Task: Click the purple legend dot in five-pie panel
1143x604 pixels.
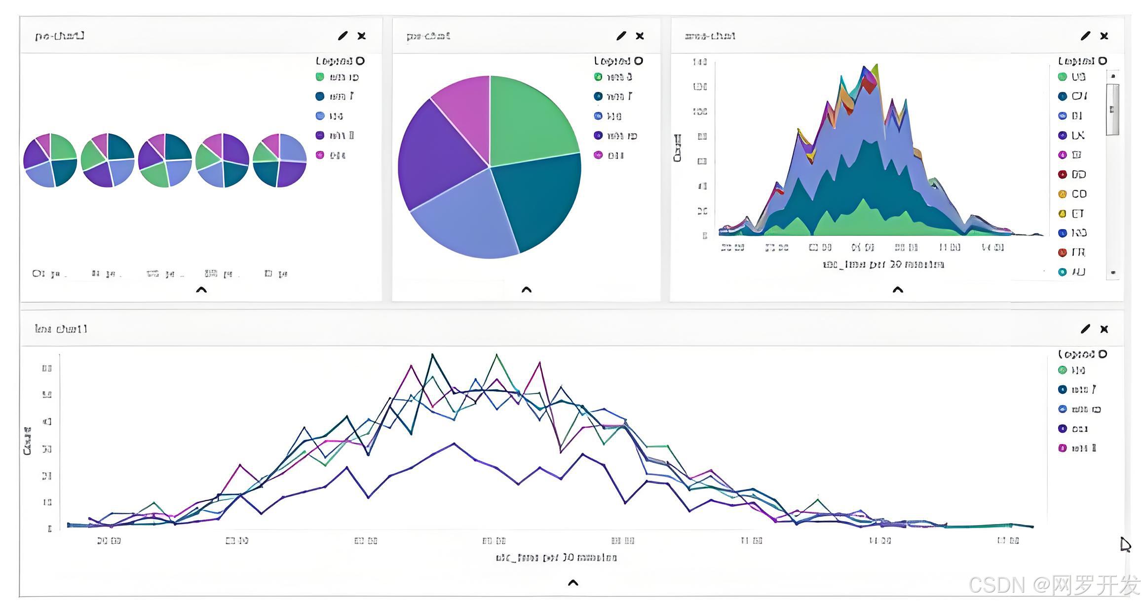Action: 320,135
